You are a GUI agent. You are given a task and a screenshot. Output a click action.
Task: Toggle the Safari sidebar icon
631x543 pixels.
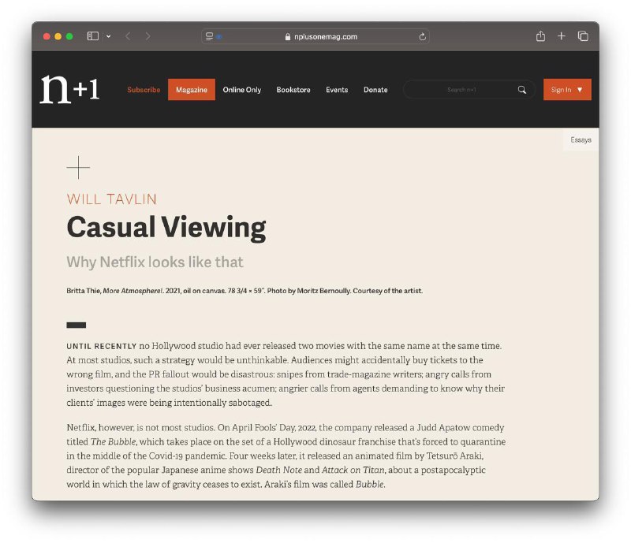pos(93,36)
